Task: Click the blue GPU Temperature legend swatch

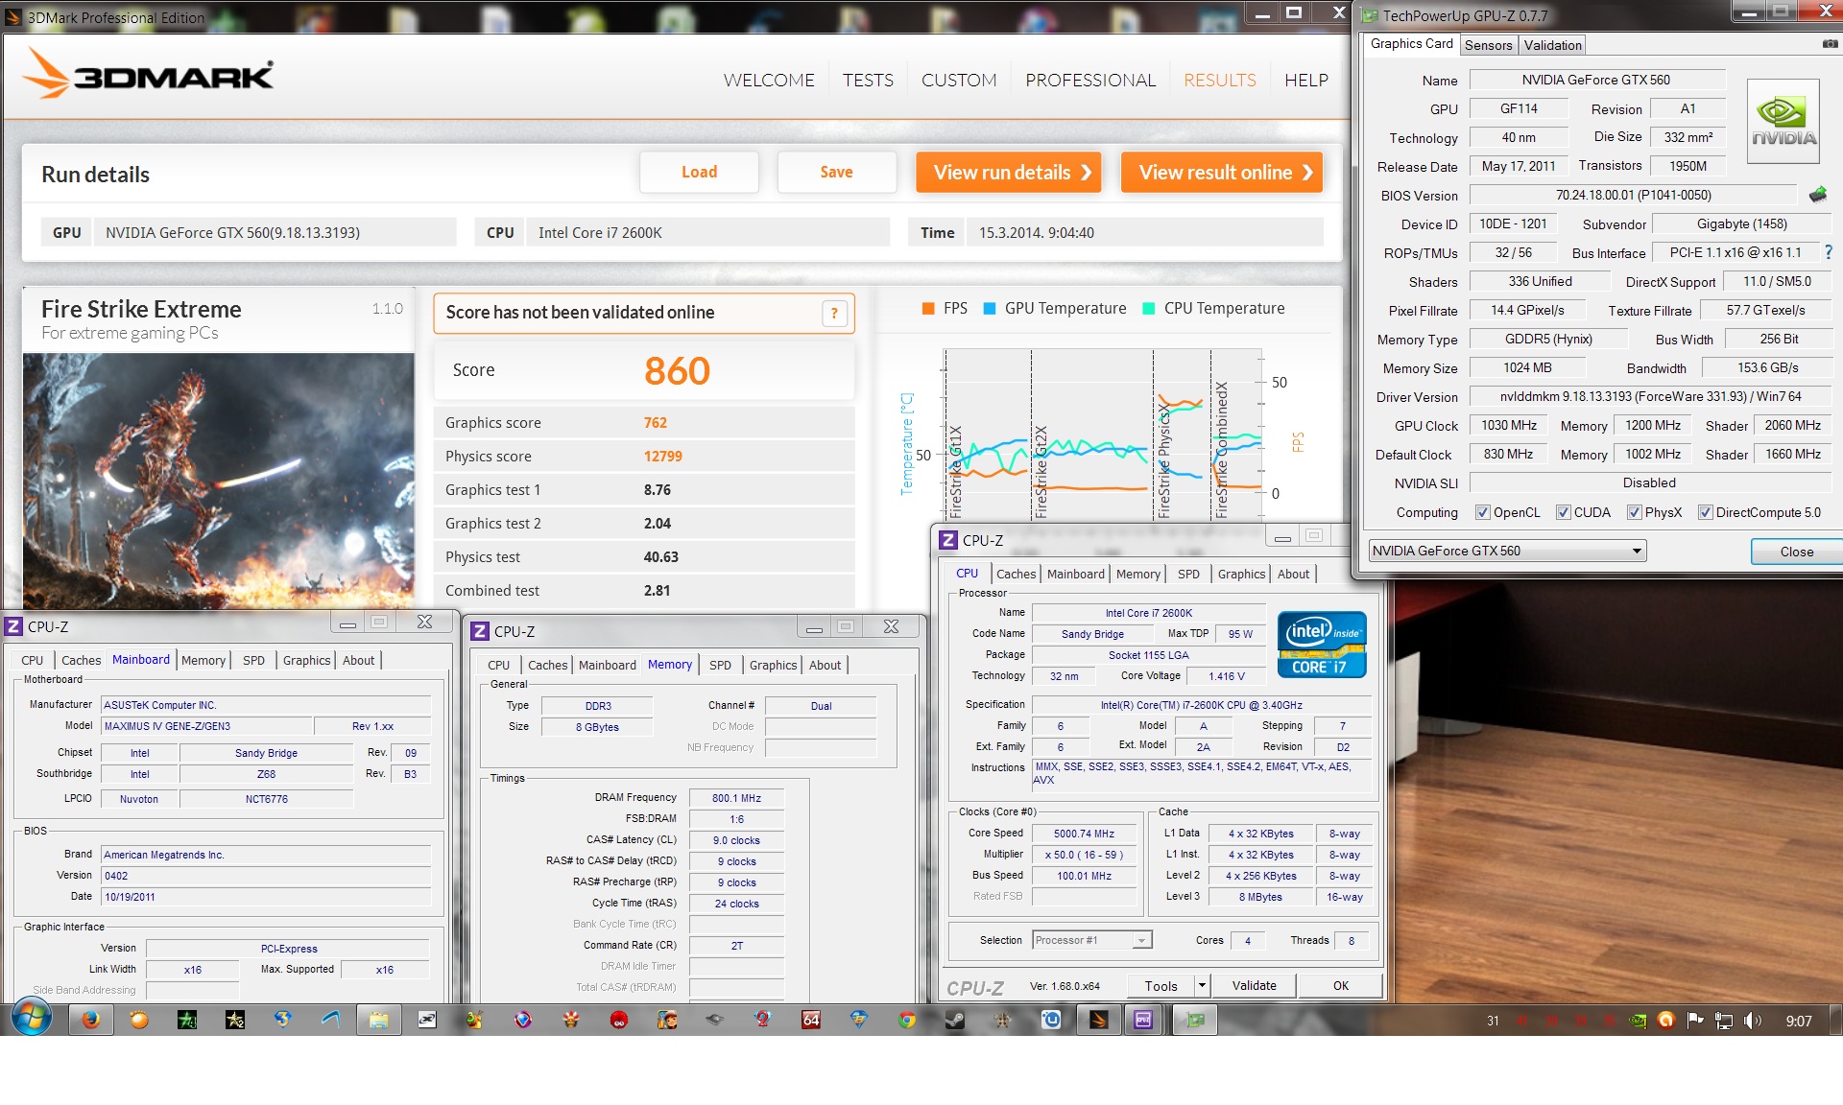Action: tap(990, 308)
